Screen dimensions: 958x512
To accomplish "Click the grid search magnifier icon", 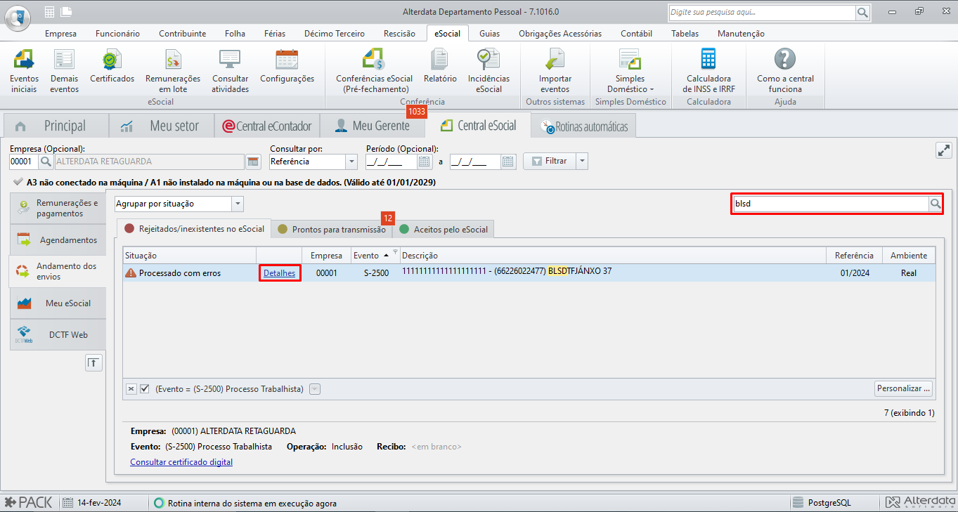I will pos(936,204).
